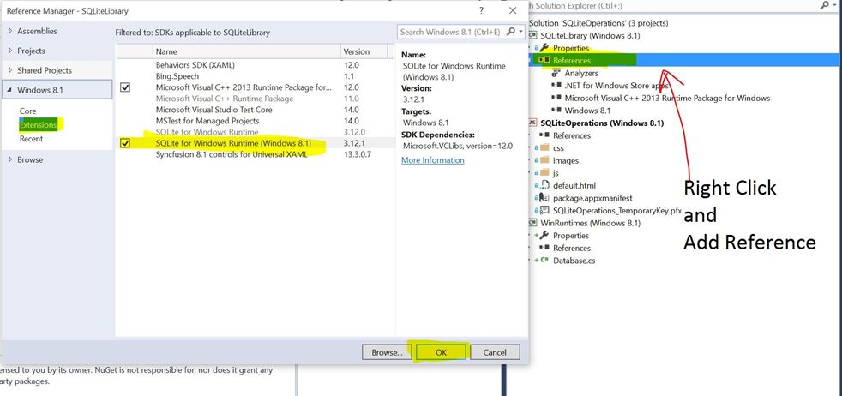Click the .NET for Windows Store apps reference icon
842x396 pixels.
(556, 86)
